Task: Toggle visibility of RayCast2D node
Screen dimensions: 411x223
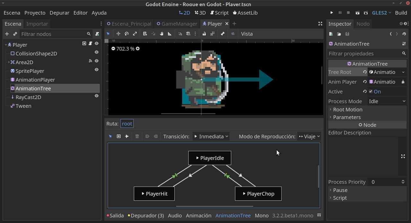Action: point(96,96)
